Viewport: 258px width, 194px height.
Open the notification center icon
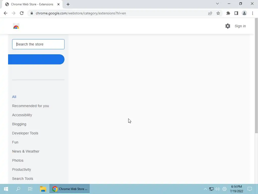coord(250,189)
